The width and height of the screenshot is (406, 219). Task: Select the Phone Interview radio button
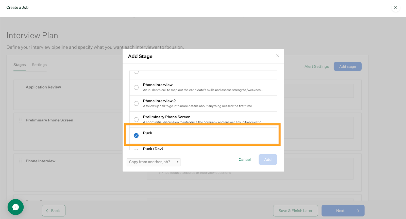[136, 87]
